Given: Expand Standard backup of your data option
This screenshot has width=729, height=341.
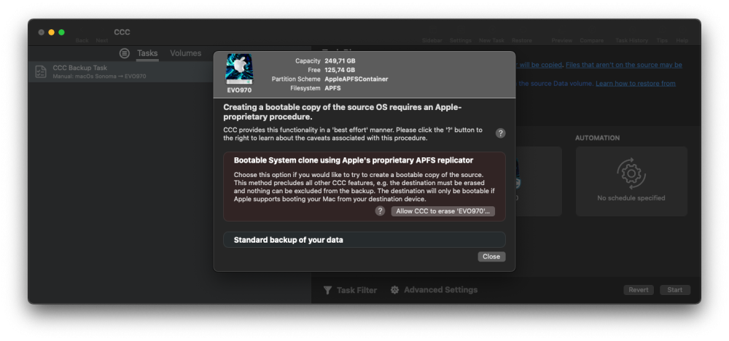Looking at the screenshot, I should click(364, 240).
